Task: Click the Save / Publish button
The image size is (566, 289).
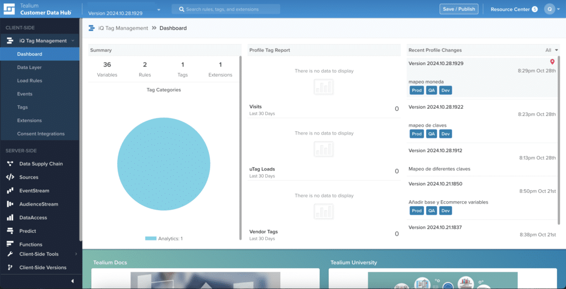Action: click(x=459, y=9)
